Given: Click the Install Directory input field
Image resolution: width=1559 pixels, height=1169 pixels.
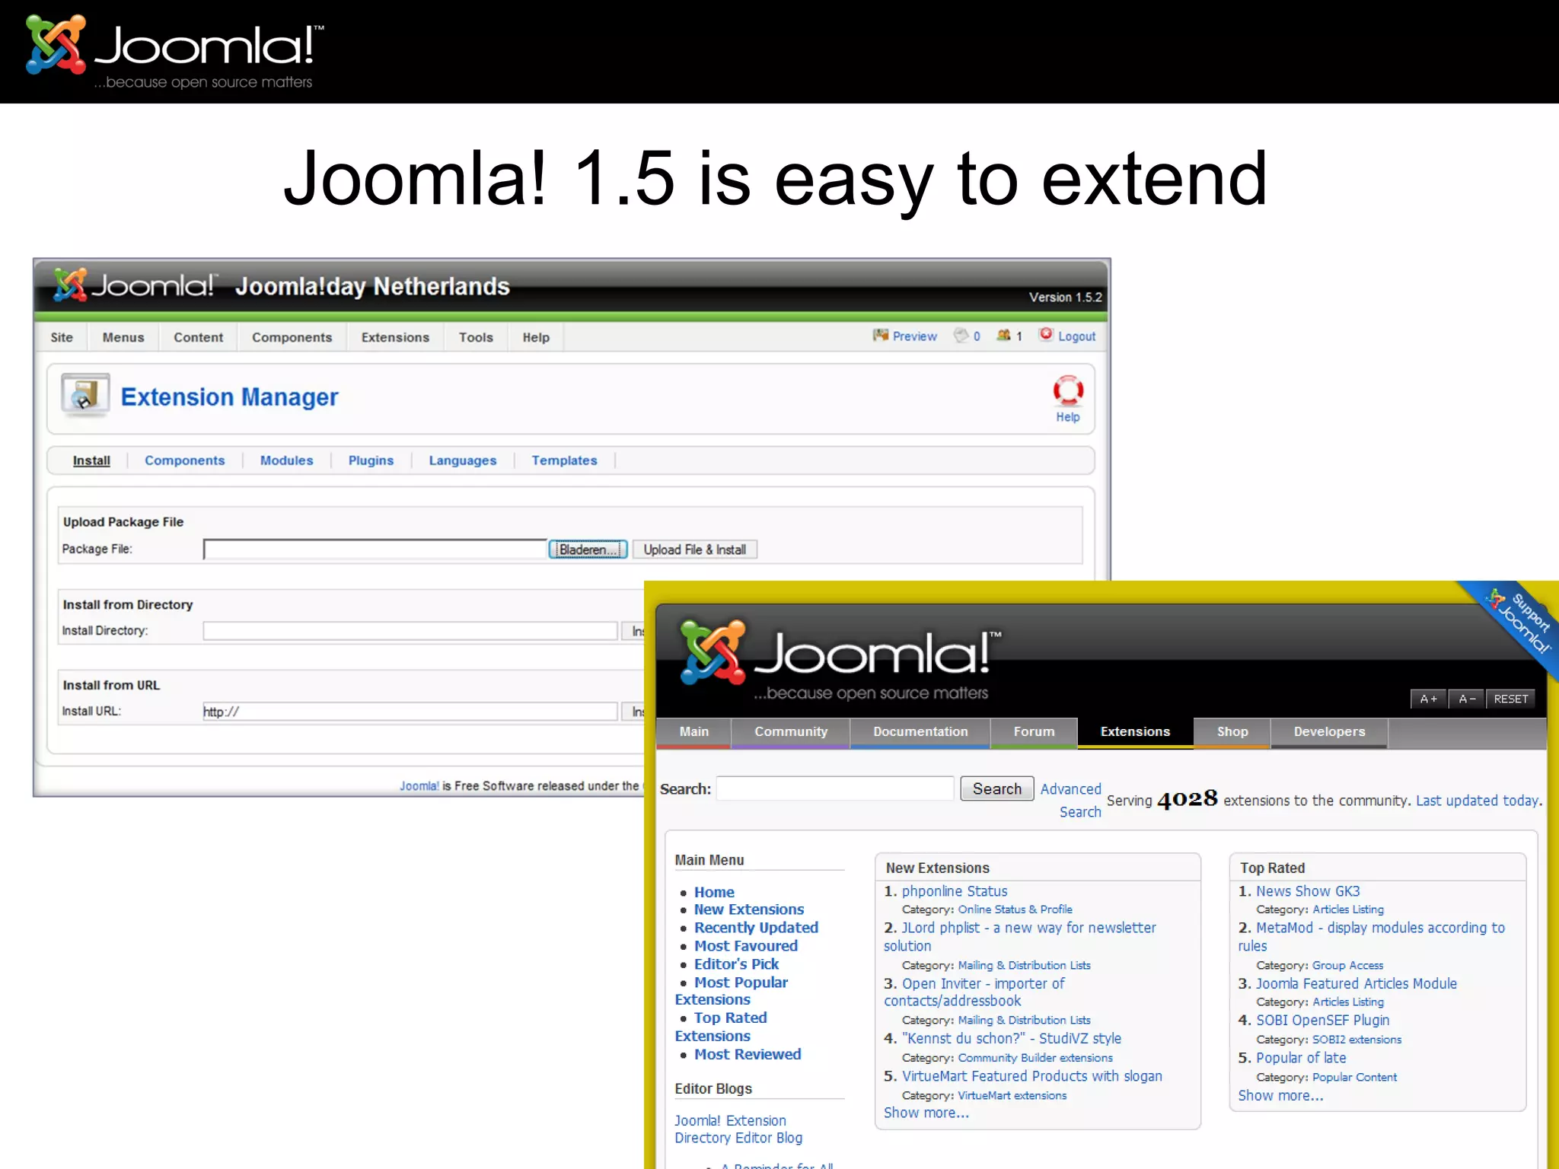Looking at the screenshot, I should click(x=410, y=631).
